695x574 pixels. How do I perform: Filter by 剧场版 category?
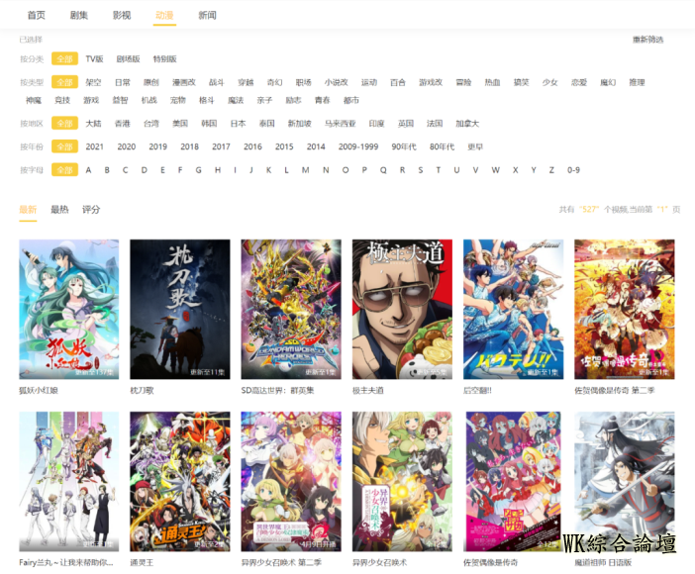(128, 59)
